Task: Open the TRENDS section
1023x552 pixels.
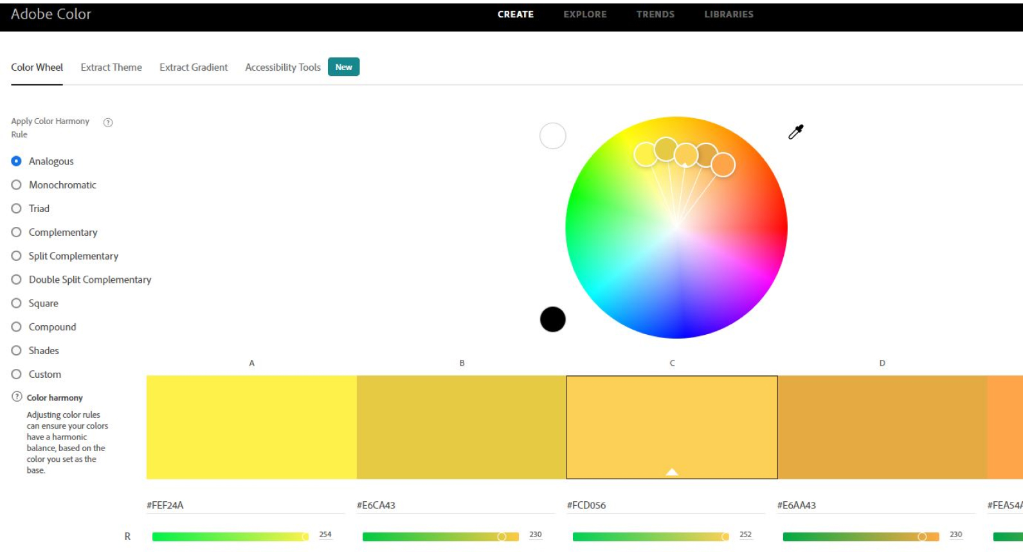Action: pos(655,14)
